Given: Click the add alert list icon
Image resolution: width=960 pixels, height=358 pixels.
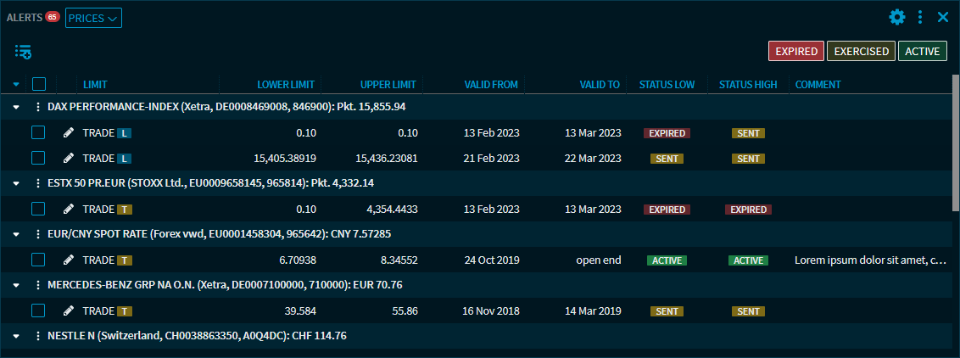Looking at the screenshot, I should pos(23,52).
